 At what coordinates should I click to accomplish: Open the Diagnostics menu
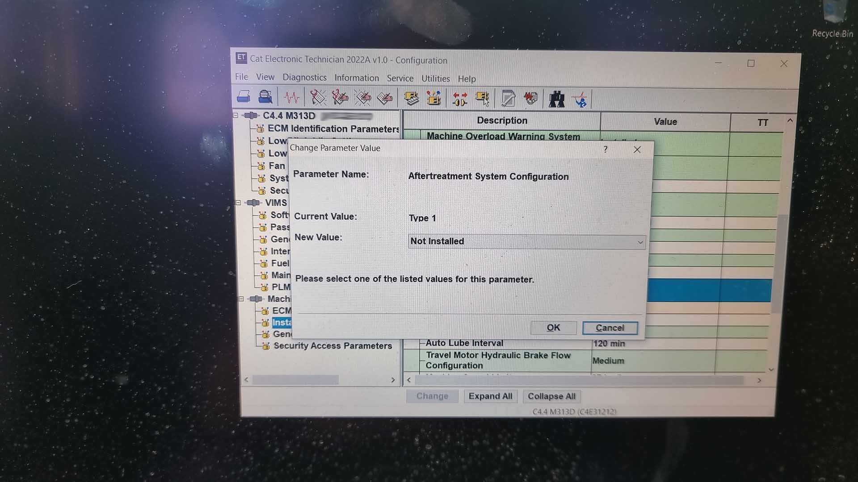(304, 78)
